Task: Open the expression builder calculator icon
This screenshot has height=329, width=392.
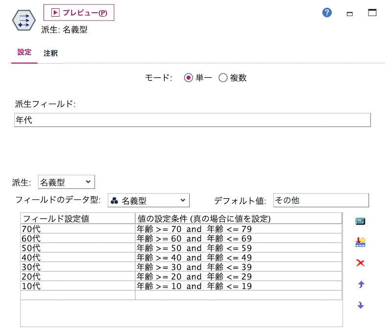Action: tap(359, 221)
